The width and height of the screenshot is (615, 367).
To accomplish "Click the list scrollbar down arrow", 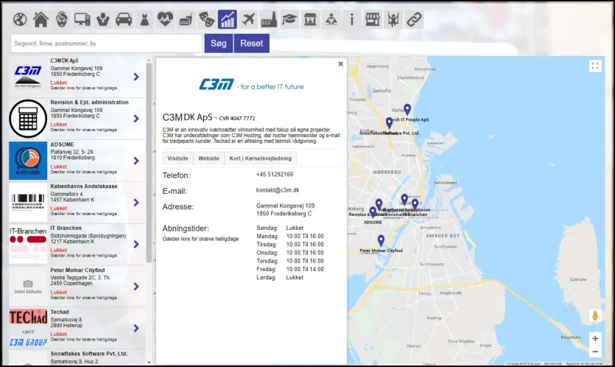I will (x=149, y=363).
